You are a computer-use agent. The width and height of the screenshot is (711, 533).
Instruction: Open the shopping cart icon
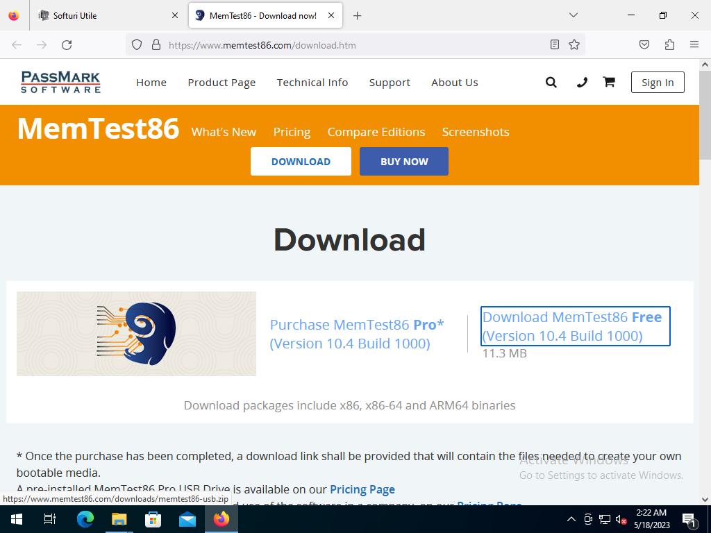pos(609,82)
